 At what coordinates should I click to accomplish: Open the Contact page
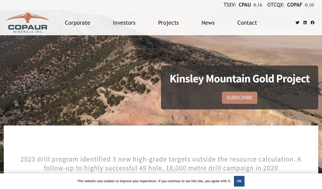[x=247, y=23]
